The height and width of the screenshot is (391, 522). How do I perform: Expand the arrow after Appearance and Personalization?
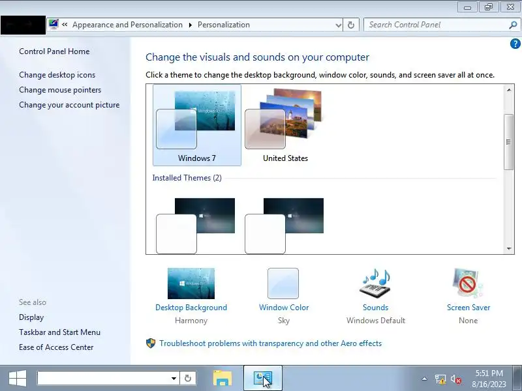pyautogui.click(x=190, y=25)
